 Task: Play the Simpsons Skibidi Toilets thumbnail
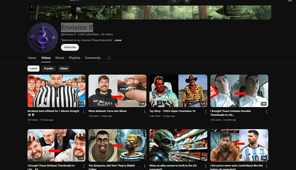[117, 146]
